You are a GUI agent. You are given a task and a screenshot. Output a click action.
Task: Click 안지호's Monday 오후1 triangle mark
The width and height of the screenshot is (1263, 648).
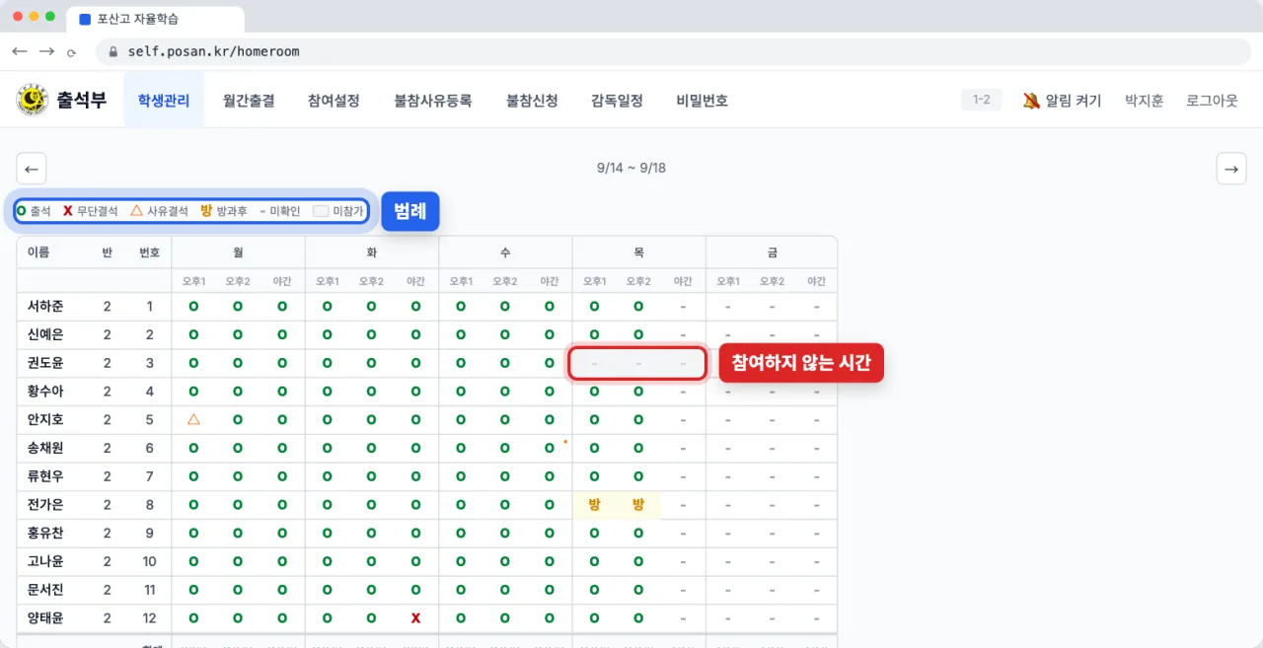point(193,419)
